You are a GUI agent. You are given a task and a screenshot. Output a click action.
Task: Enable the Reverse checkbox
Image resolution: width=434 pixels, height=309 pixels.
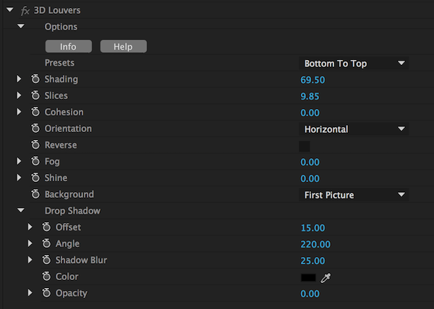click(x=305, y=146)
